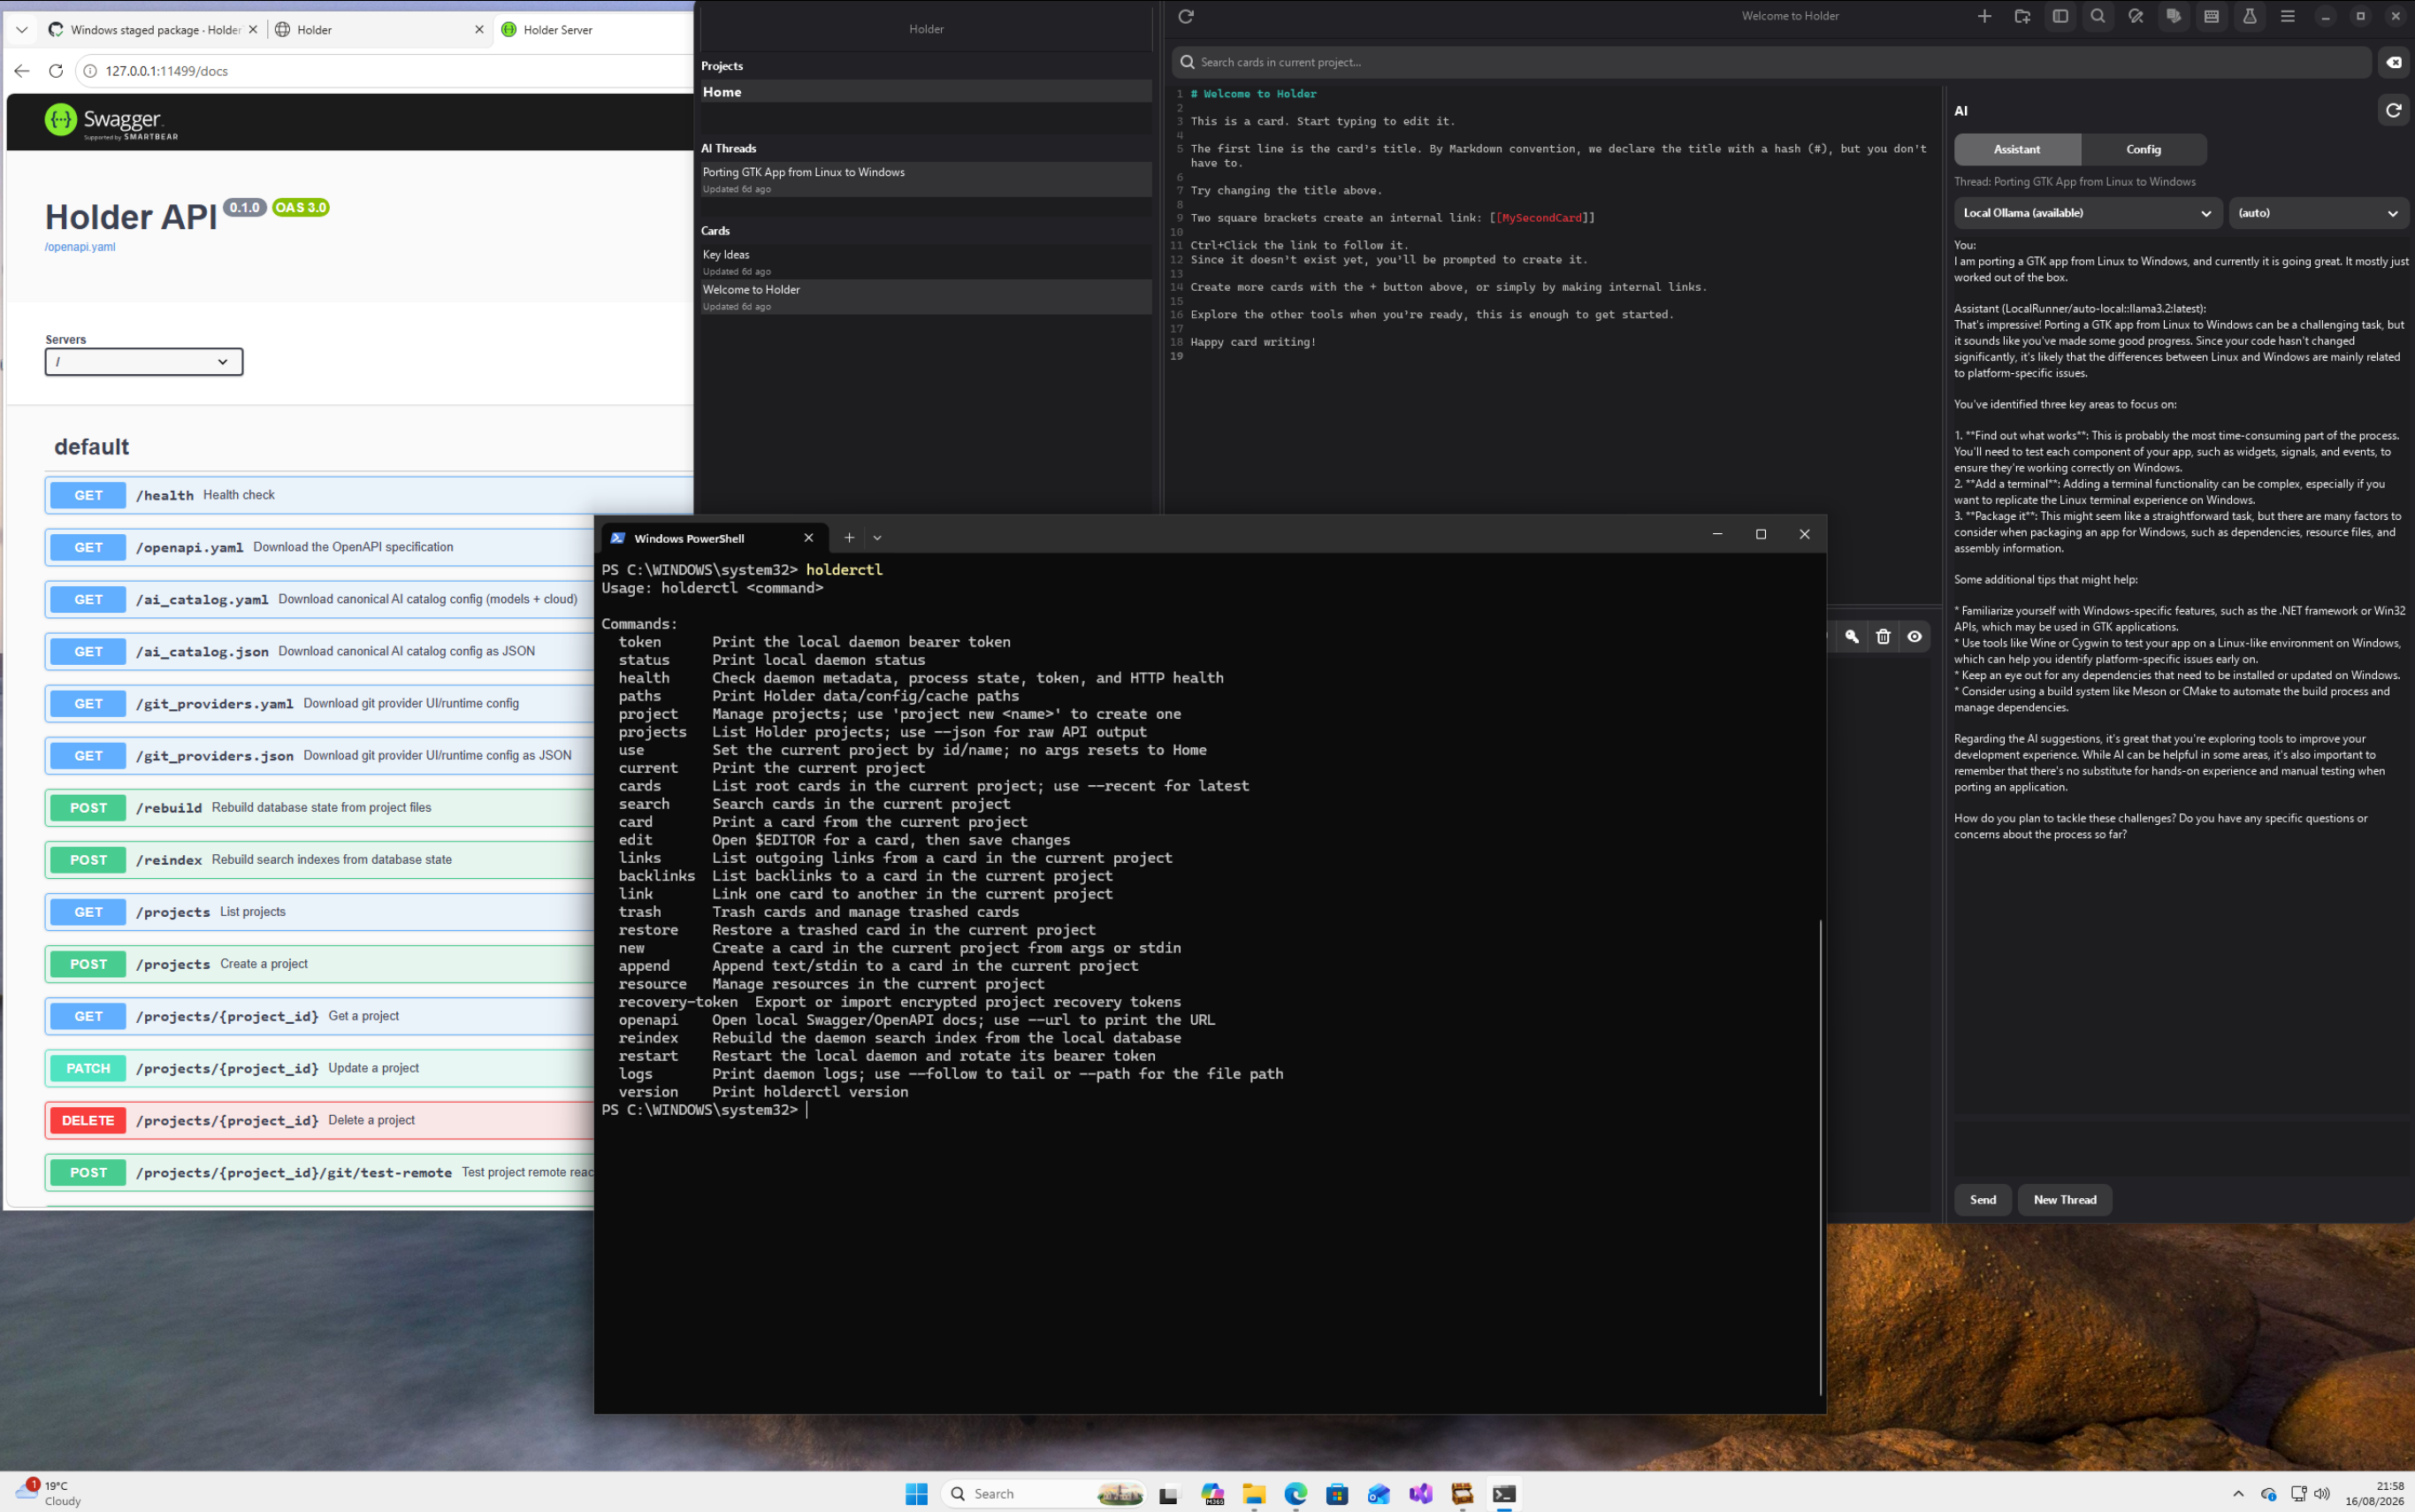Open the Key Ideas card

(x=926, y=262)
